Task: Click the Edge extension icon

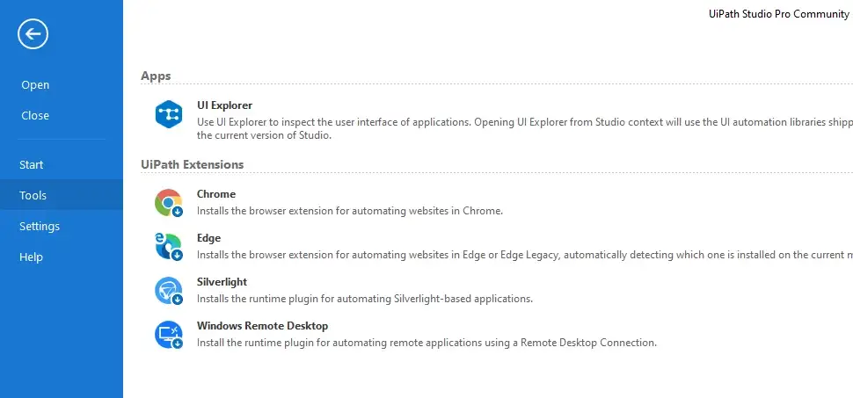Action: 169,246
